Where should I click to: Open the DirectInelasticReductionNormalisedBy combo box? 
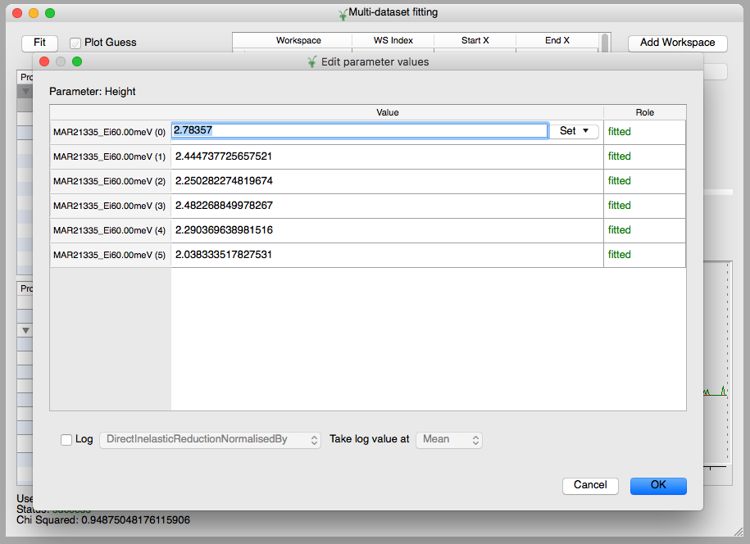[x=209, y=440]
